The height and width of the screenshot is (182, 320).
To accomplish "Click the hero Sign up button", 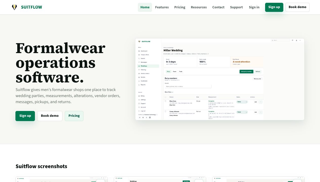I will coord(25,116).
